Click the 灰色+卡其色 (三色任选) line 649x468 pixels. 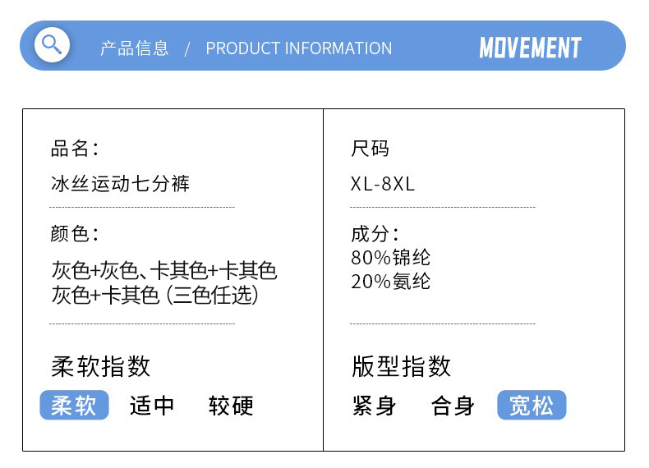coord(154,295)
